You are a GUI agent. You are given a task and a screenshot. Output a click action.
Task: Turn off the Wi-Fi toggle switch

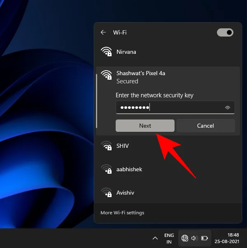pos(225,32)
